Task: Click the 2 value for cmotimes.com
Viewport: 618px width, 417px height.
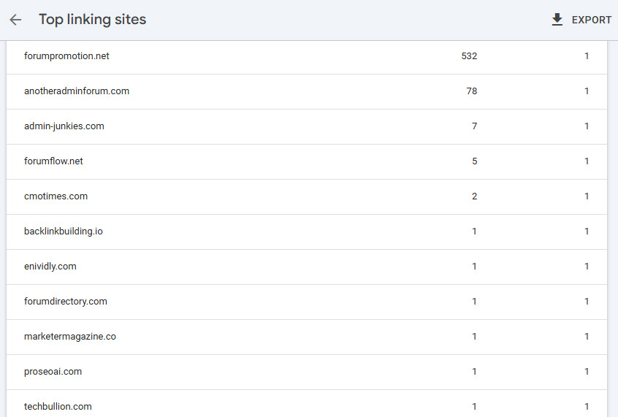Action: 475,196
